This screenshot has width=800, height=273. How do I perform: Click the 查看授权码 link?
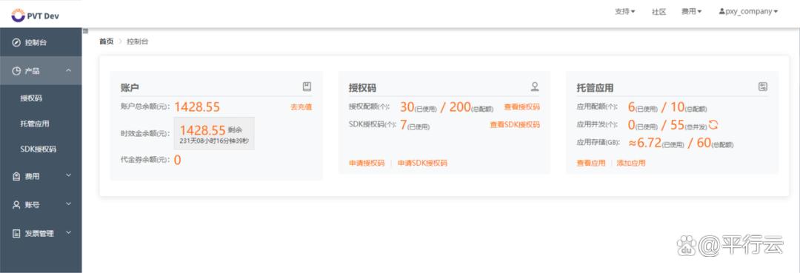click(522, 107)
